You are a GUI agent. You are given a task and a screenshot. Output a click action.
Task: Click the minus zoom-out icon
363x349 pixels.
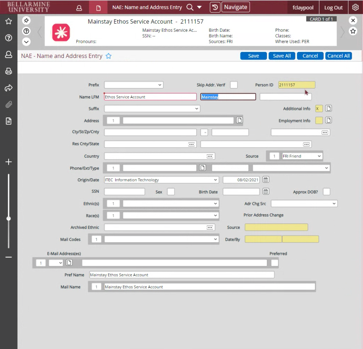tap(9, 257)
